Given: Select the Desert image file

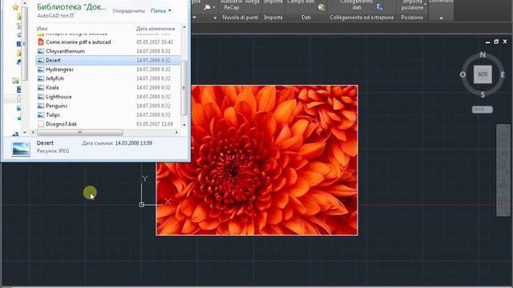Looking at the screenshot, I should tap(108, 61).
